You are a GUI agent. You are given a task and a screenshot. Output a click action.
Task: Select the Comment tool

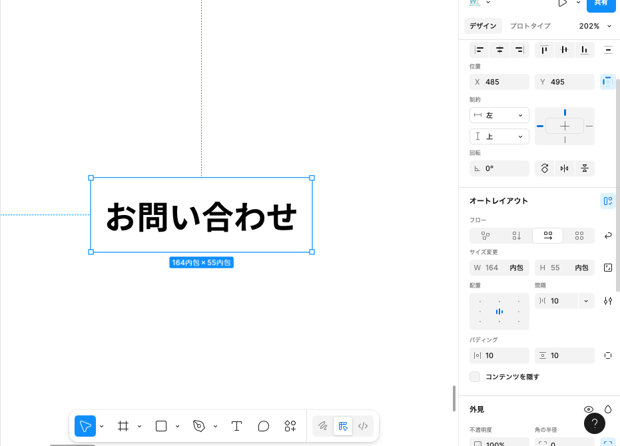tap(263, 426)
